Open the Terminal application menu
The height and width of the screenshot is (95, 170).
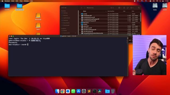(7, 1)
